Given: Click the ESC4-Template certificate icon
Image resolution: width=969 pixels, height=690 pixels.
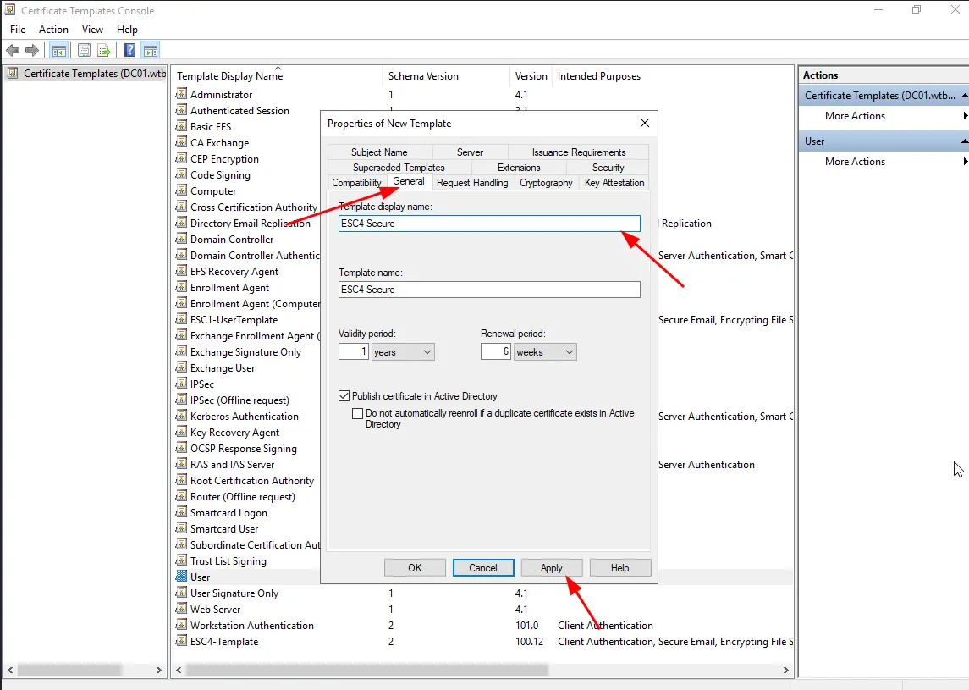Looking at the screenshot, I should (x=181, y=642).
